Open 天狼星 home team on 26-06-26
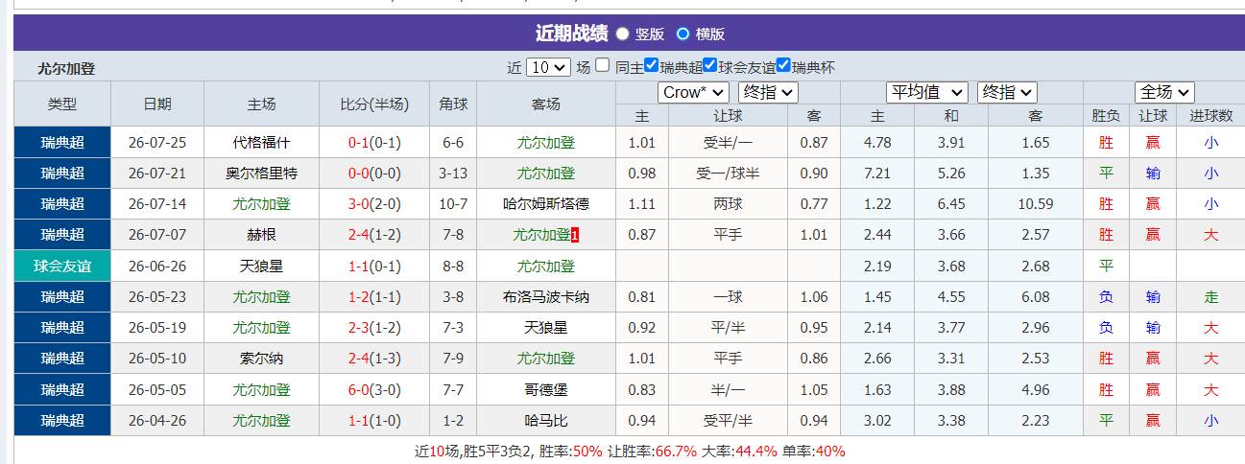 [x=261, y=266]
